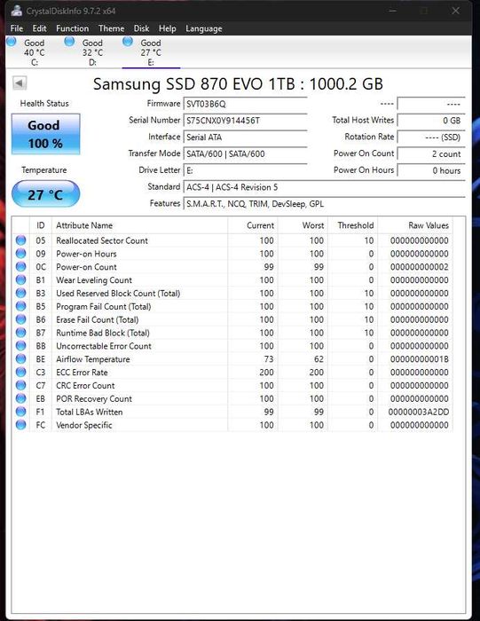Open the Language menu

point(203,28)
